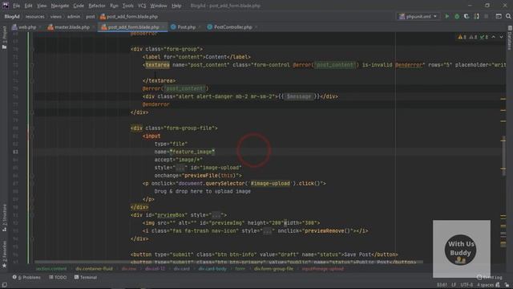Click the green typo check indicator

(484, 37)
